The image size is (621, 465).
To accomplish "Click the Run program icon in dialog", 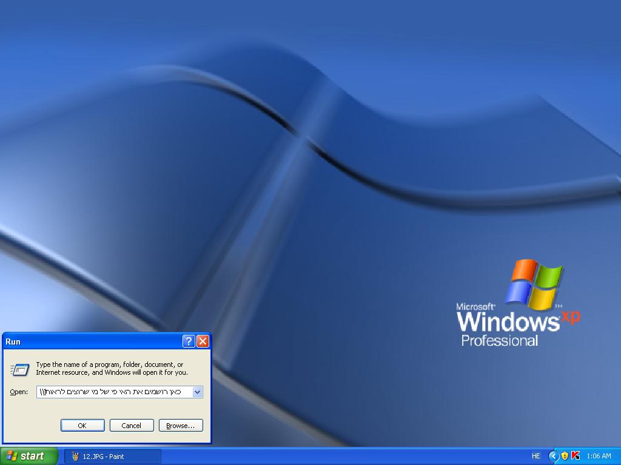I will pyautogui.click(x=20, y=369).
